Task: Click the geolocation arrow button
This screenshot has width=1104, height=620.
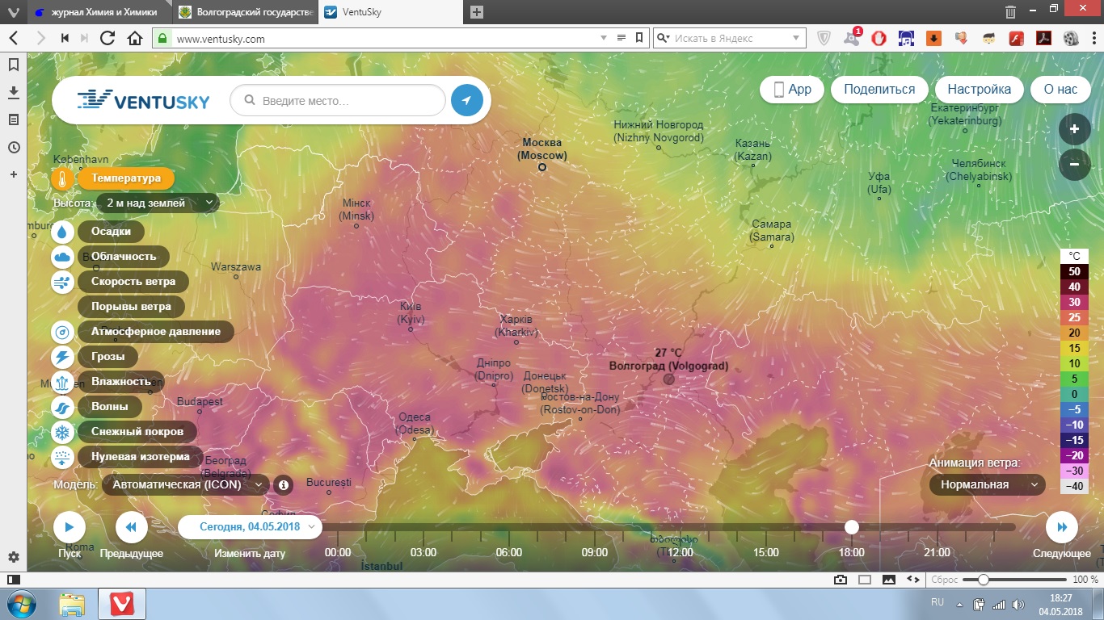Action: 466,101
